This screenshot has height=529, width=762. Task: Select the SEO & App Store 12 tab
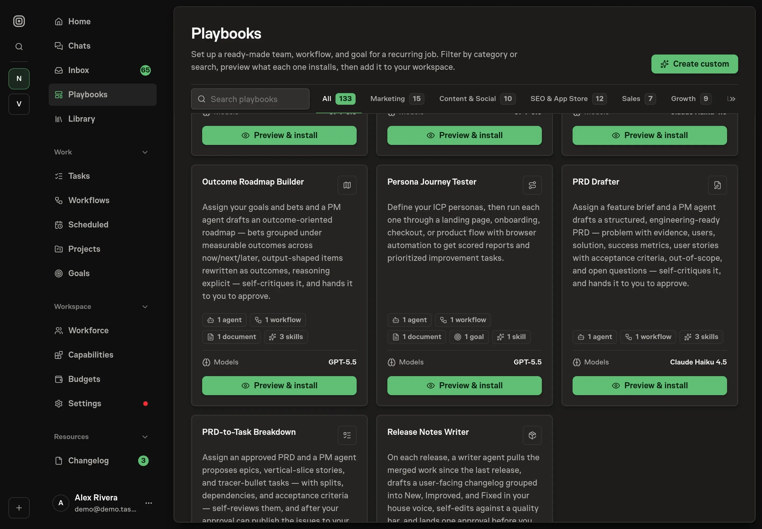pos(568,99)
